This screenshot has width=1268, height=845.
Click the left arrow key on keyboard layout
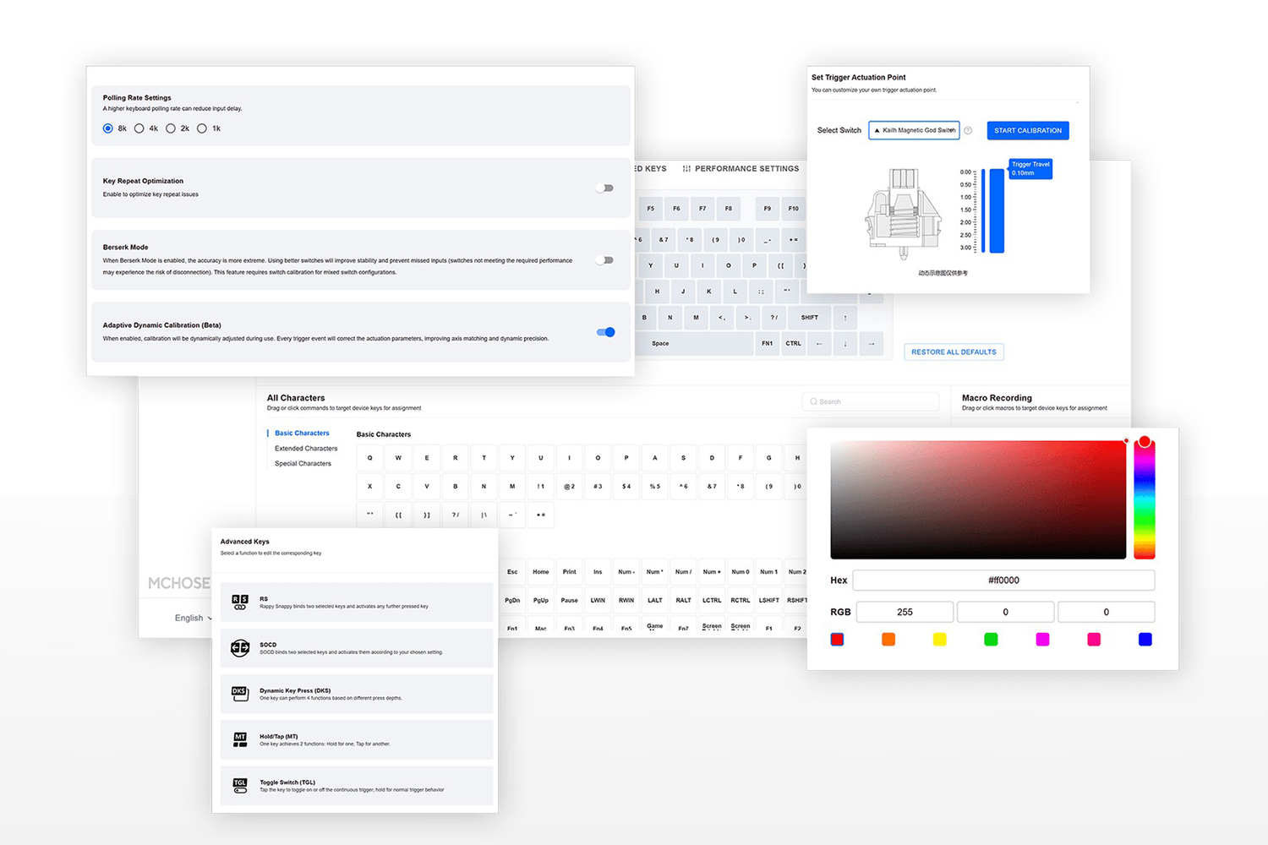(819, 344)
